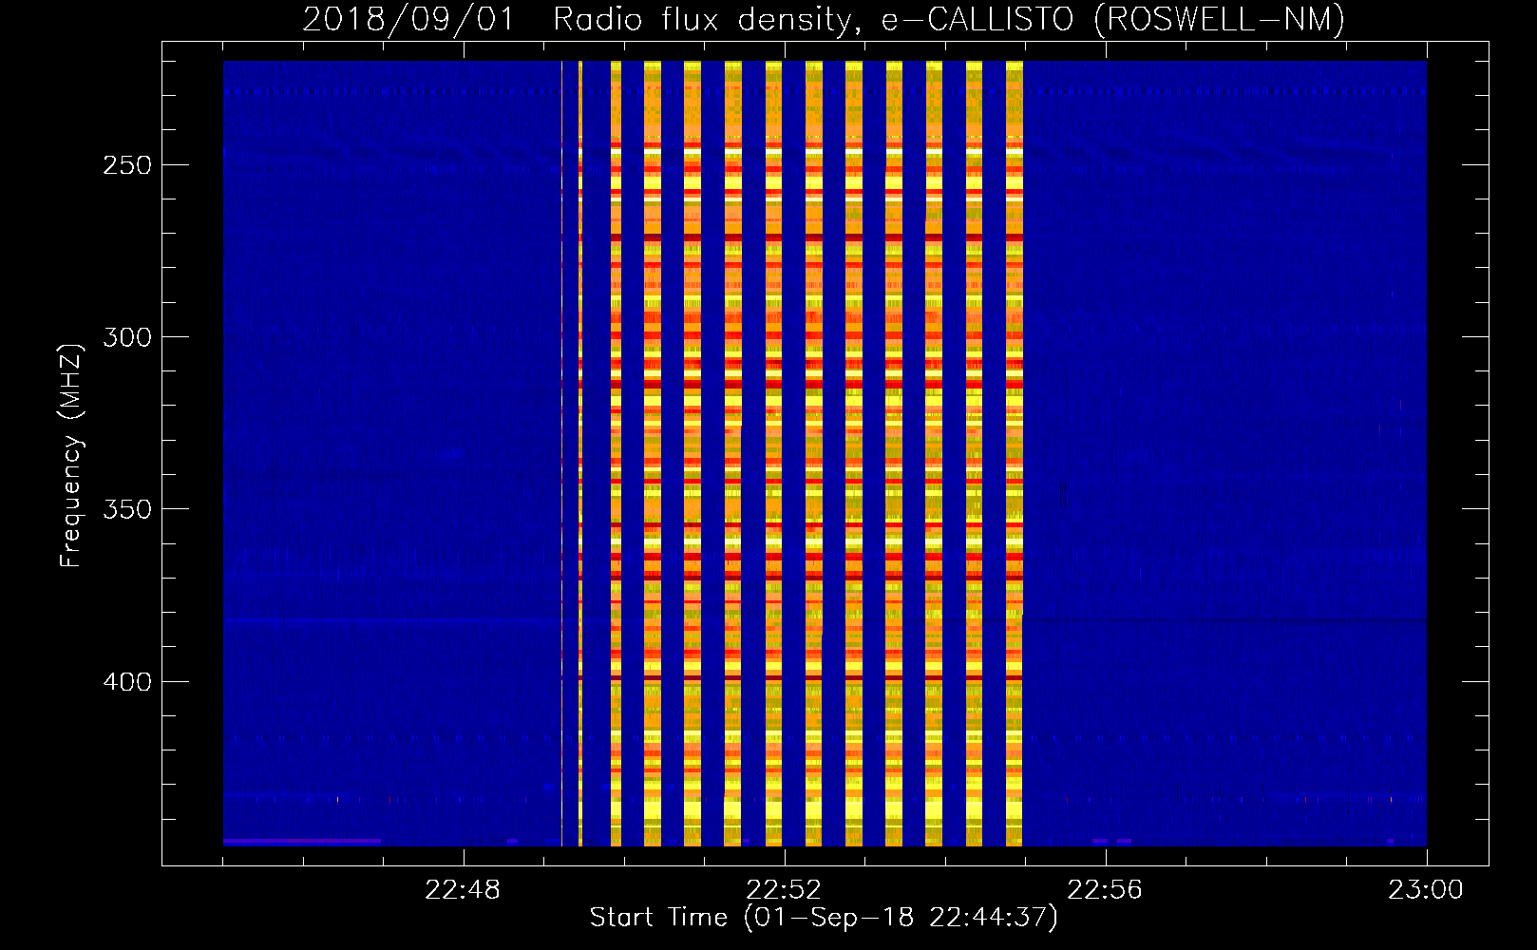Click the 22:52 time tick label
Image resolution: width=1537 pixels, height=950 pixels.
point(784,890)
